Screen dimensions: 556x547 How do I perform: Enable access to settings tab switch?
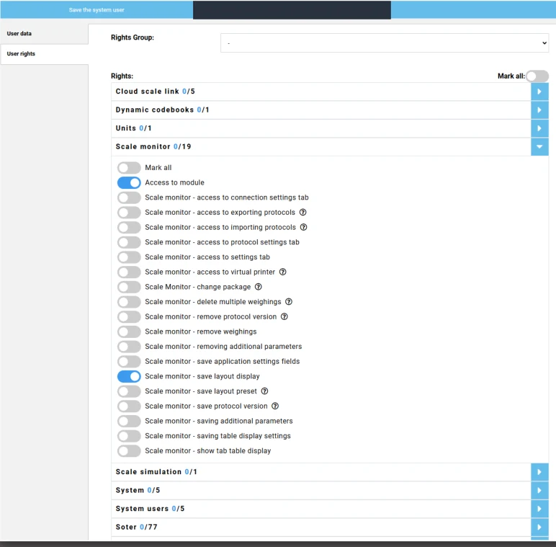(x=129, y=257)
